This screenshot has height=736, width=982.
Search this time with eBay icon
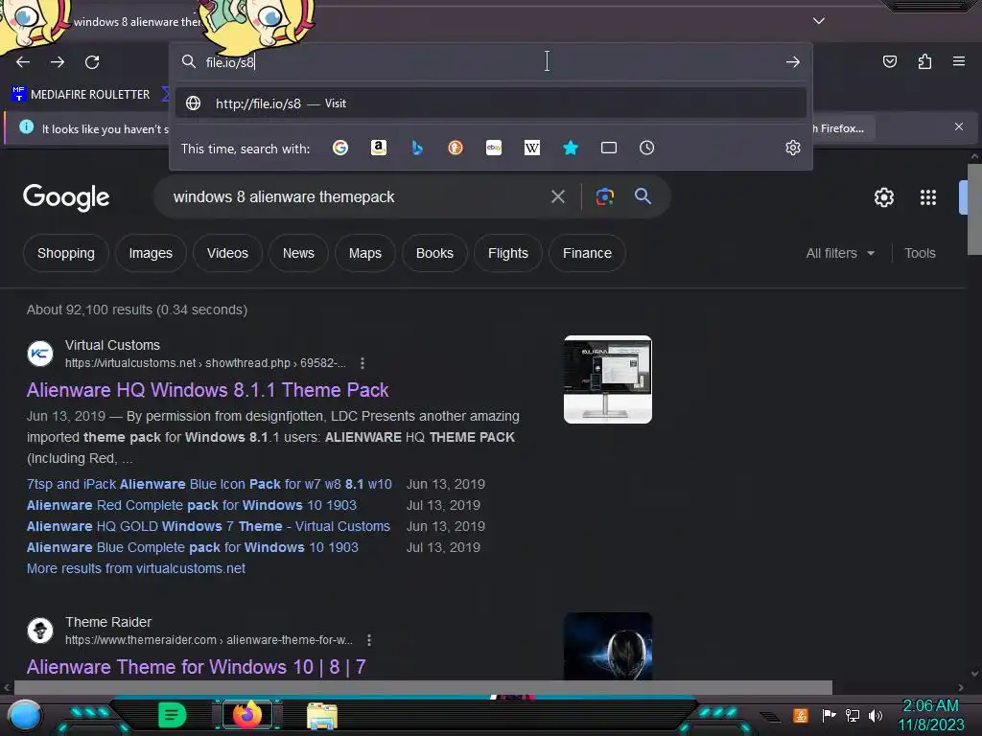(x=494, y=148)
